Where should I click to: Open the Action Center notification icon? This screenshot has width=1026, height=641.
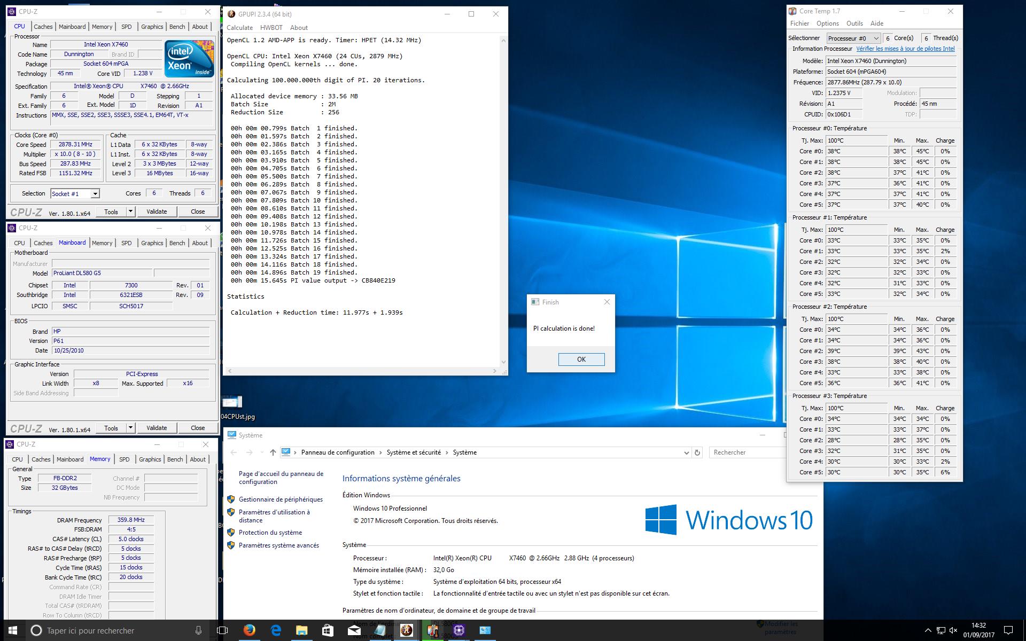[x=1008, y=631]
